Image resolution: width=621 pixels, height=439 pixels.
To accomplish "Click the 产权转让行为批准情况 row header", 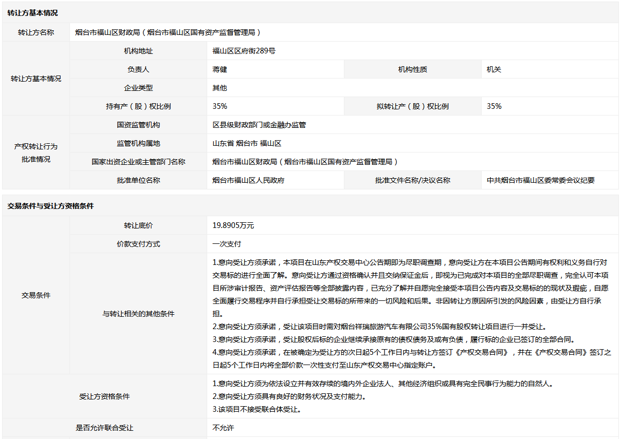I will click(36, 152).
